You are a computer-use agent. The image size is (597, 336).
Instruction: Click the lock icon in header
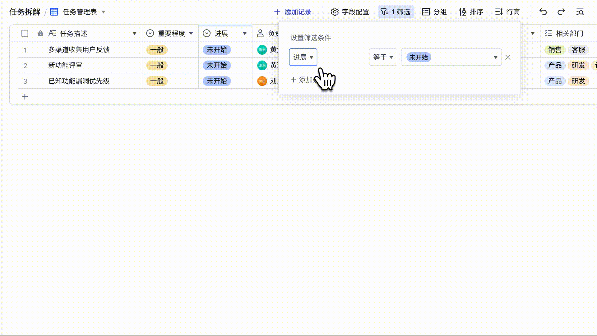(40, 33)
